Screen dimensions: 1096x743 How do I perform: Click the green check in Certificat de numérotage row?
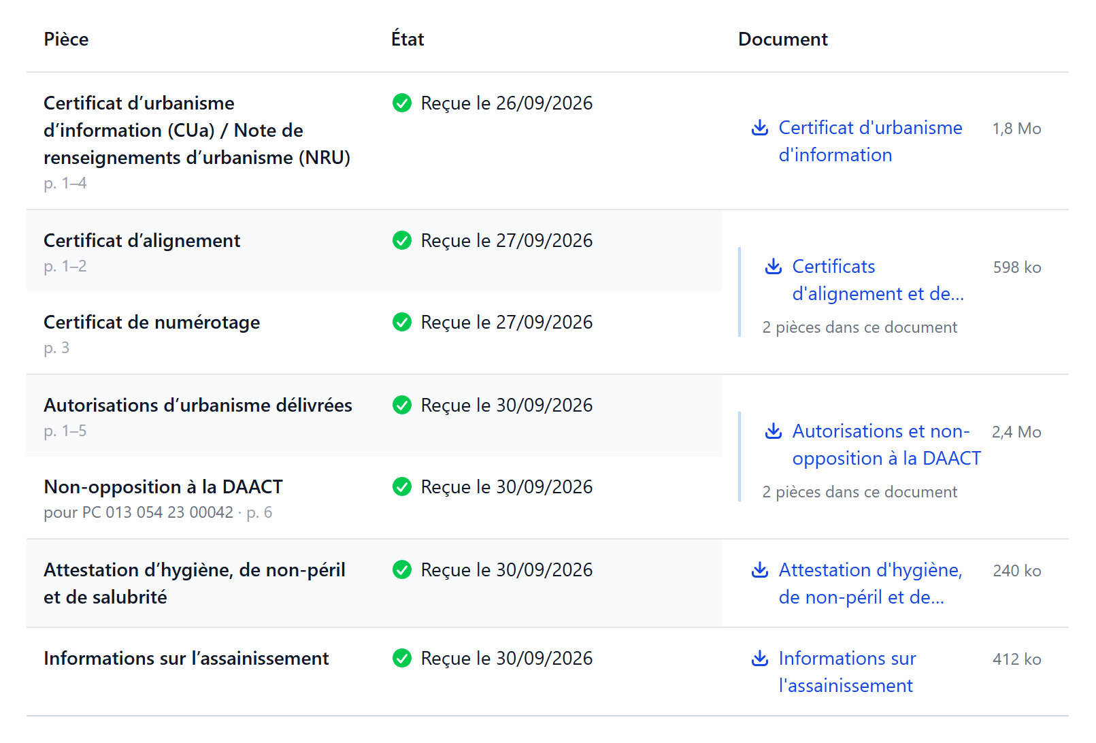pos(402,323)
